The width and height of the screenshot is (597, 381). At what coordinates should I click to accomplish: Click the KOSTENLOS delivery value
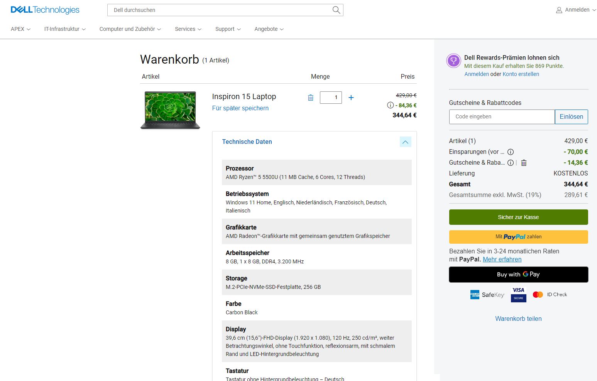point(571,174)
